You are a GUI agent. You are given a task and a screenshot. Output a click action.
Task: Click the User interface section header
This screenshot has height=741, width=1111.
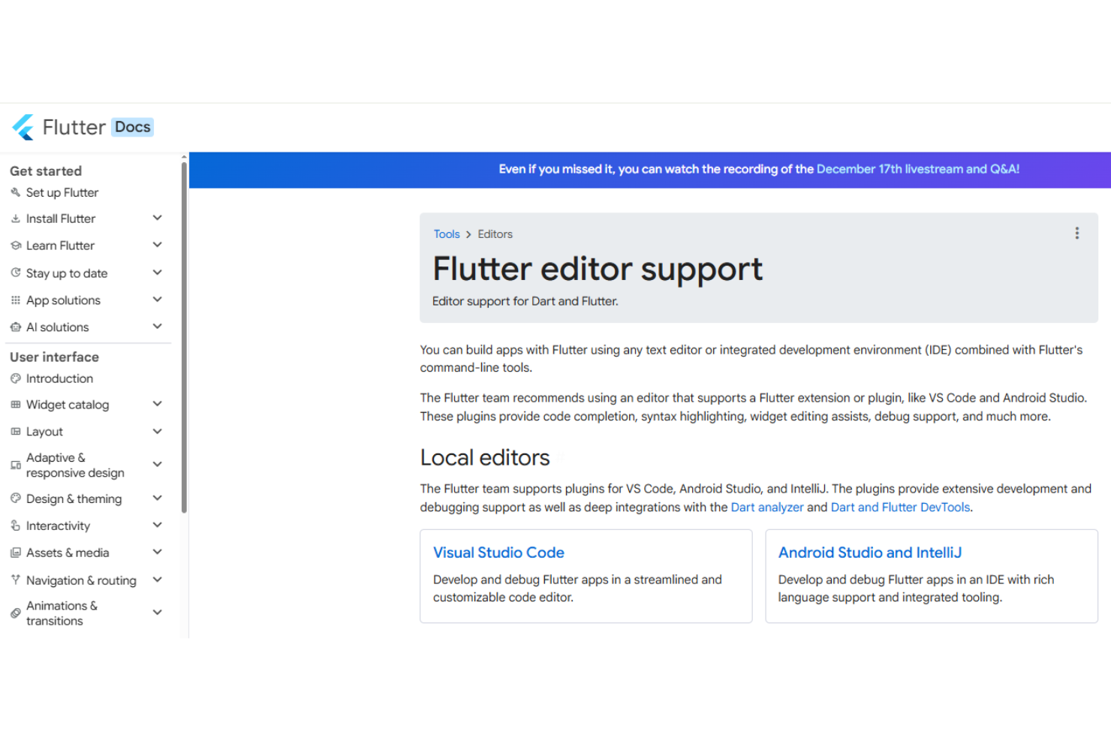point(54,357)
